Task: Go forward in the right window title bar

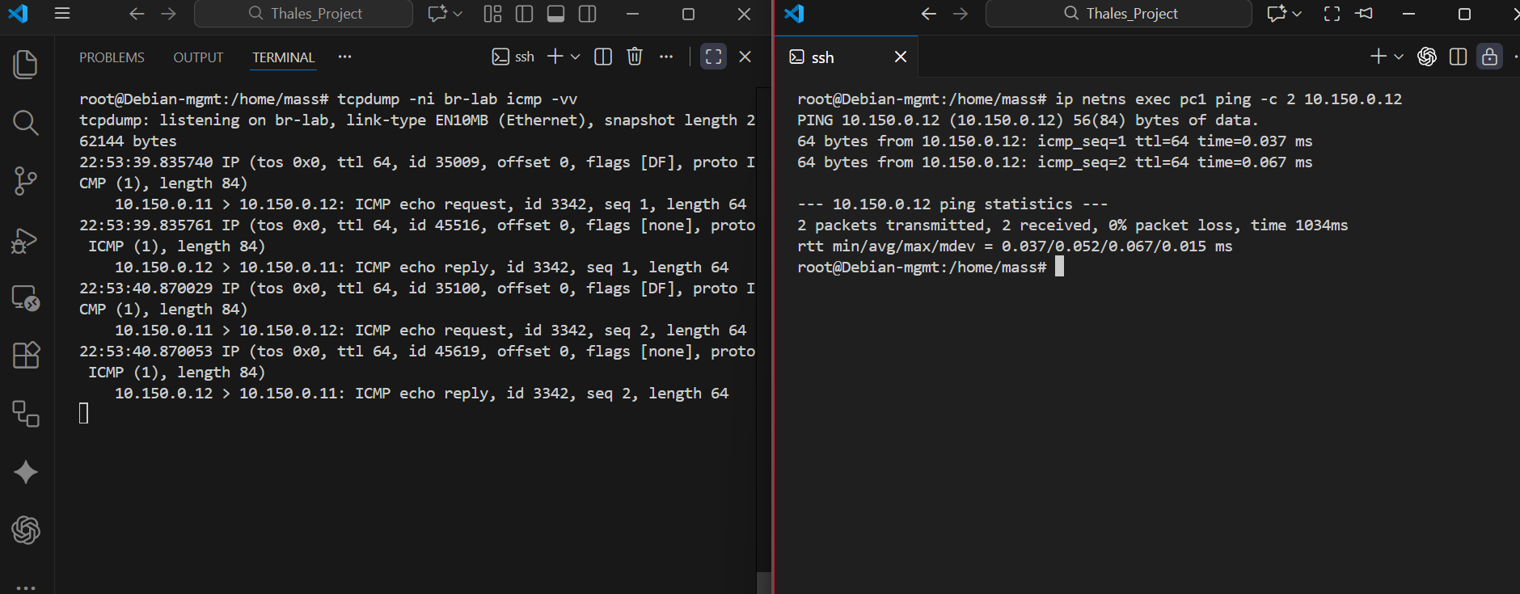Action: tap(961, 14)
